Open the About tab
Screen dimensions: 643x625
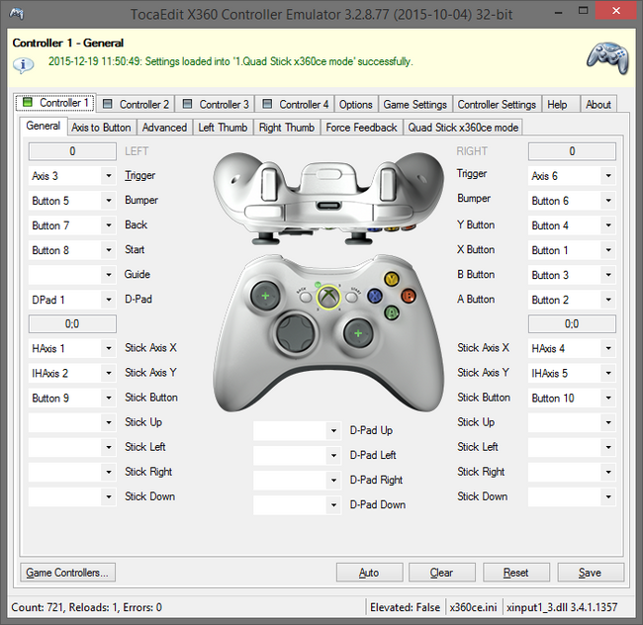pyautogui.click(x=598, y=104)
